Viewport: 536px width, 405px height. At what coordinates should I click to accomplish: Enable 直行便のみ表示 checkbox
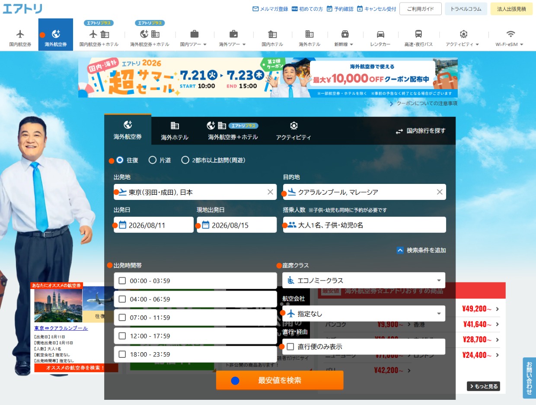coord(290,347)
